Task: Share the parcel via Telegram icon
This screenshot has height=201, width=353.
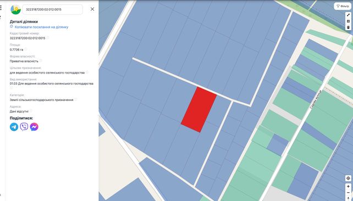Action: tap(14, 127)
